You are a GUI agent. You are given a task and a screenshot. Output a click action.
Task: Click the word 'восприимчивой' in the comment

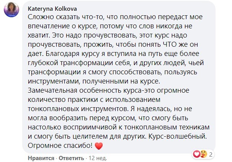point(90,127)
